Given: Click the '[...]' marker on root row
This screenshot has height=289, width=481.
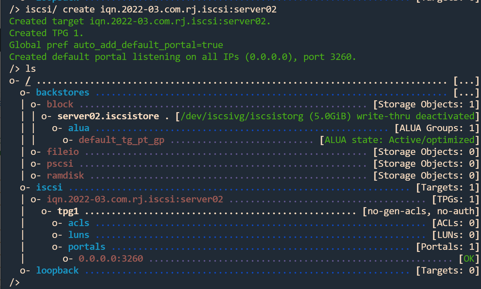Looking at the screenshot, I should pyautogui.click(x=466, y=81).
